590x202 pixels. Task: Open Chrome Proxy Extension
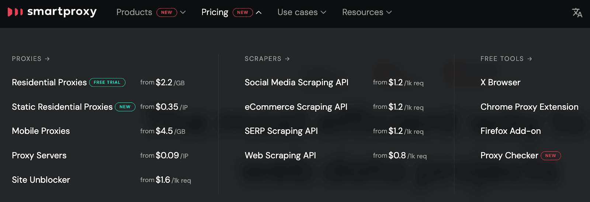pyautogui.click(x=530, y=107)
